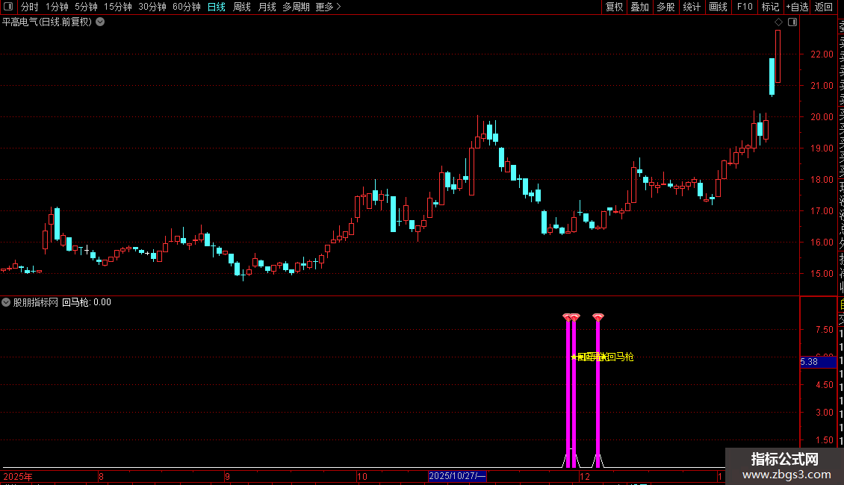The height and width of the screenshot is (485, 844).
Task: Click the rightmost red signal marker
Action: [598, 317]
